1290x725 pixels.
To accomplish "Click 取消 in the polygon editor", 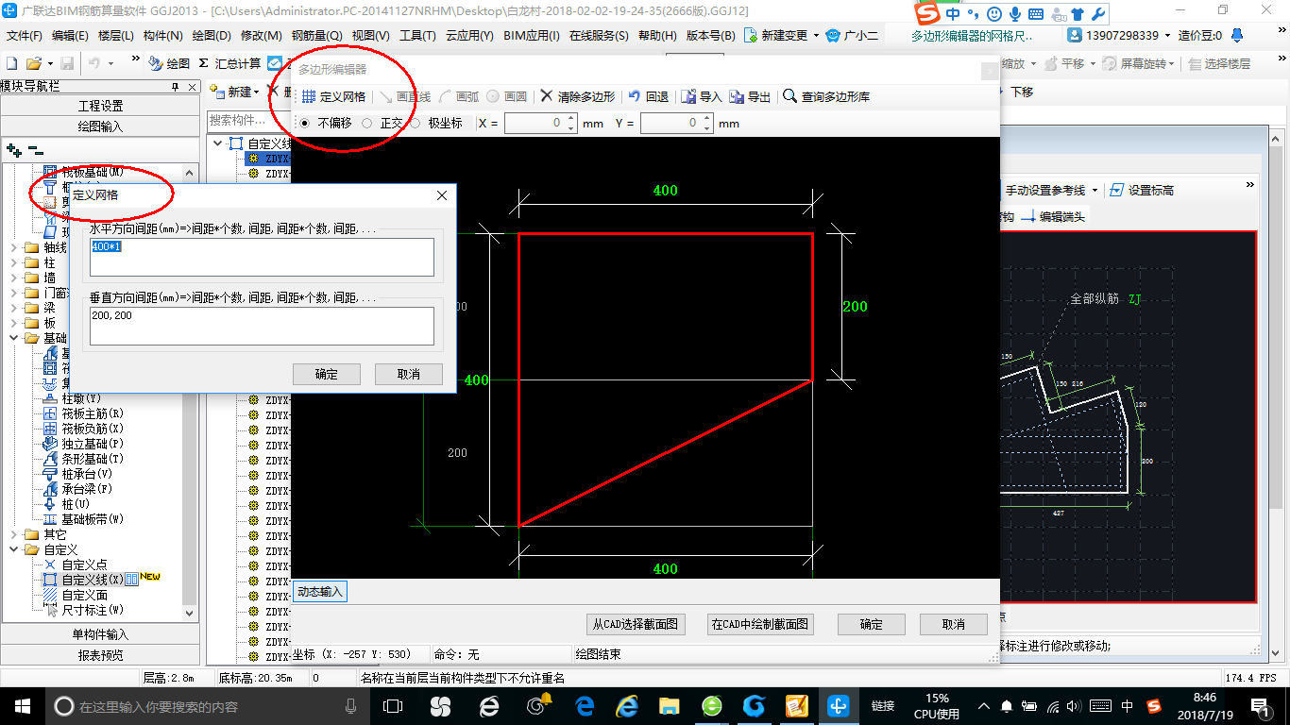I will 954,624.
